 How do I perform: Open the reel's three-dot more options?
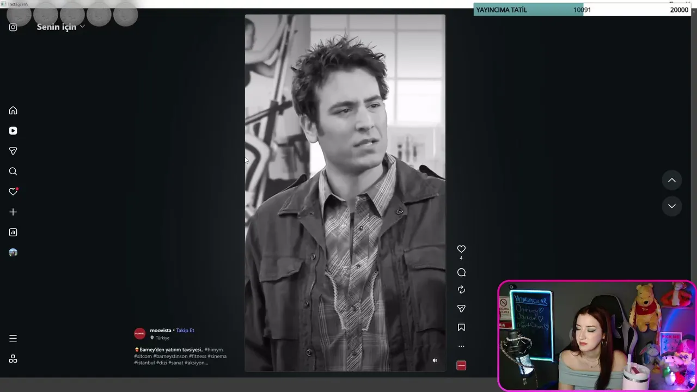pos(461,346)
